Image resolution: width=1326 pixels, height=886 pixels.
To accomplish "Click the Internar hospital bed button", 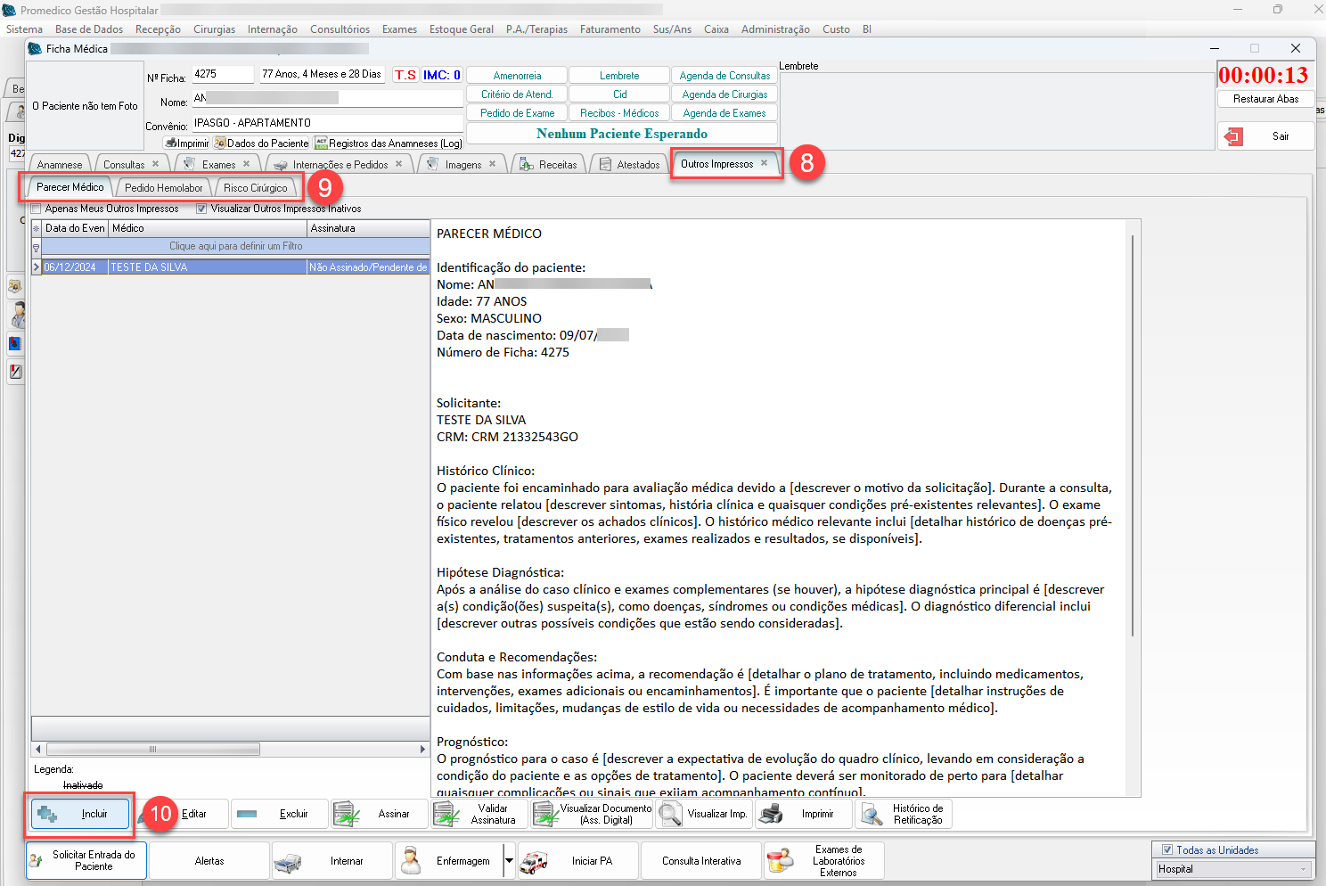I will tap(332, 861).
